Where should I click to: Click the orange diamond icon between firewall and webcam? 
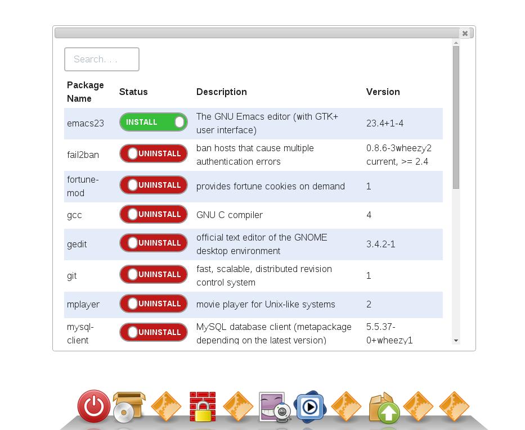(238, 406)
